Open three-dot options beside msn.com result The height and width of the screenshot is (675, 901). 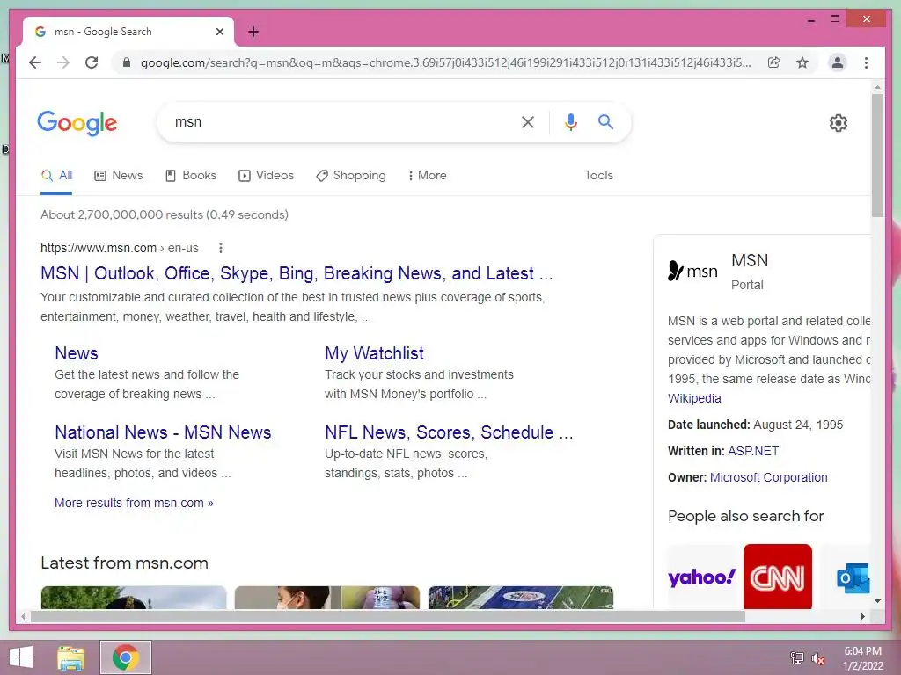click(221, 248)
